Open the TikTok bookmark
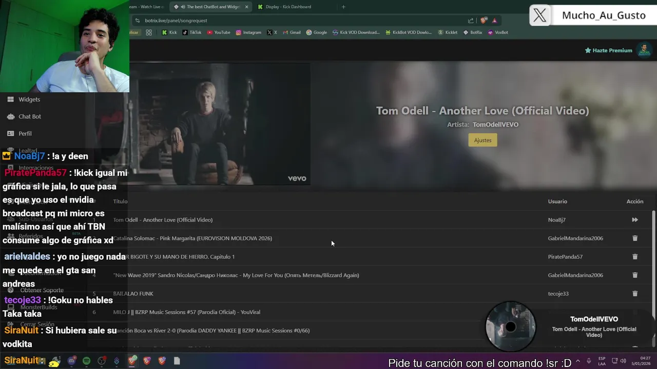The width and height of the screenshot is (657, 369). 192,32
